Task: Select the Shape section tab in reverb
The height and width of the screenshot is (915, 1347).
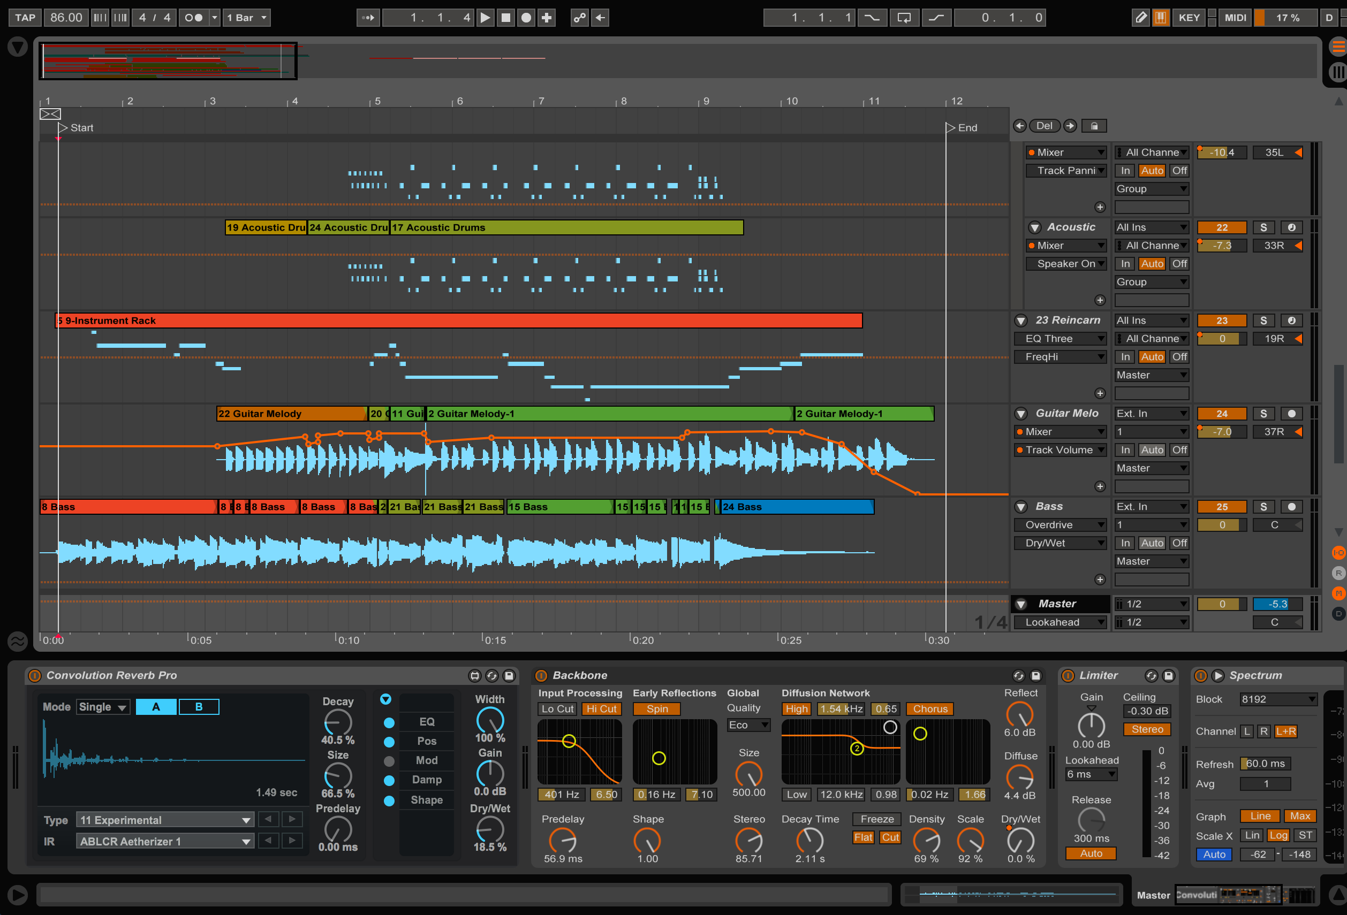Action: pyautogui.click(x=427, y=800)
